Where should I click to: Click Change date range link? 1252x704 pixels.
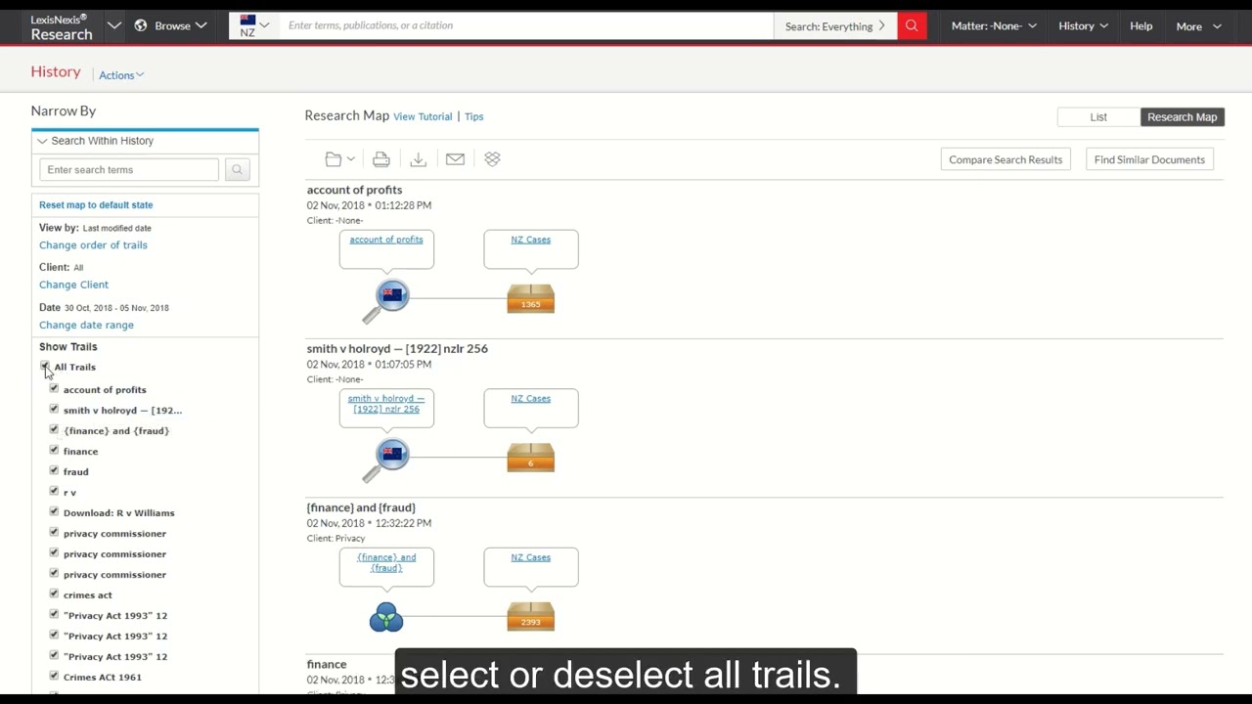coord(86,325)
